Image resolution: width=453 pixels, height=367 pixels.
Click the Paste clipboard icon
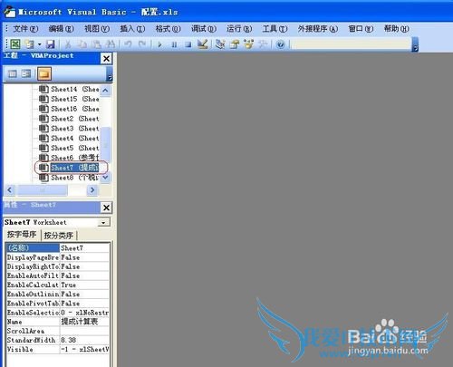[97, 44]
